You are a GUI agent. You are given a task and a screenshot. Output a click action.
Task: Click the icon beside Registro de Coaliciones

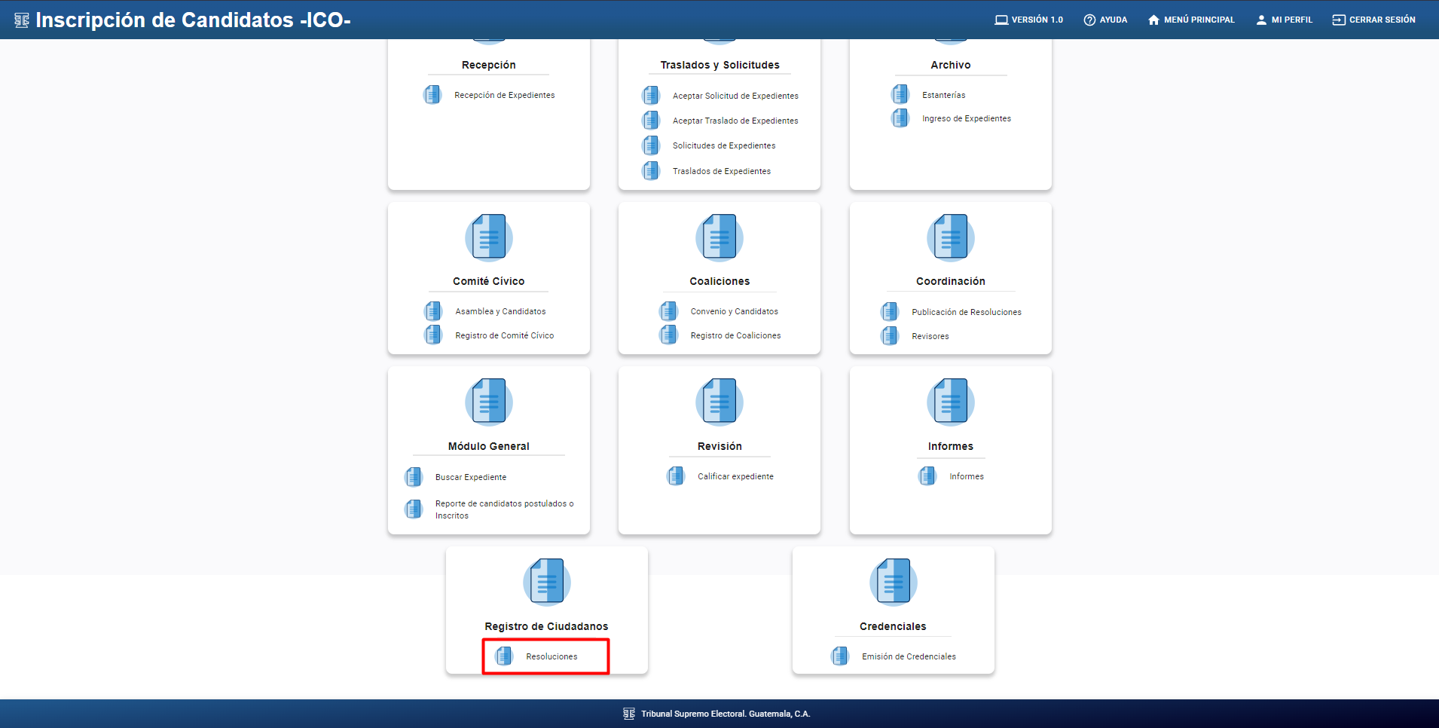coord(669,335)
